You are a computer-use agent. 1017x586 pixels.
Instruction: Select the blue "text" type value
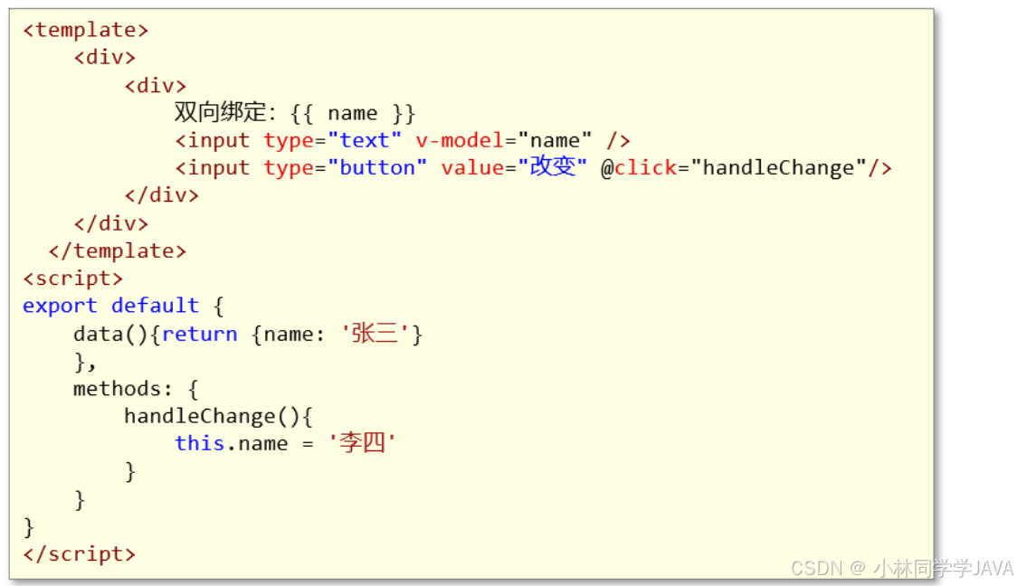365,140
